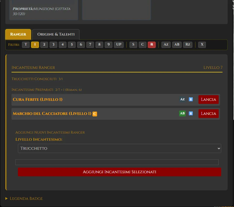Toggle the level 9 filter
The width and height of the screenshot is (234, 207).
pyautogui.click(x=109, y=45)
